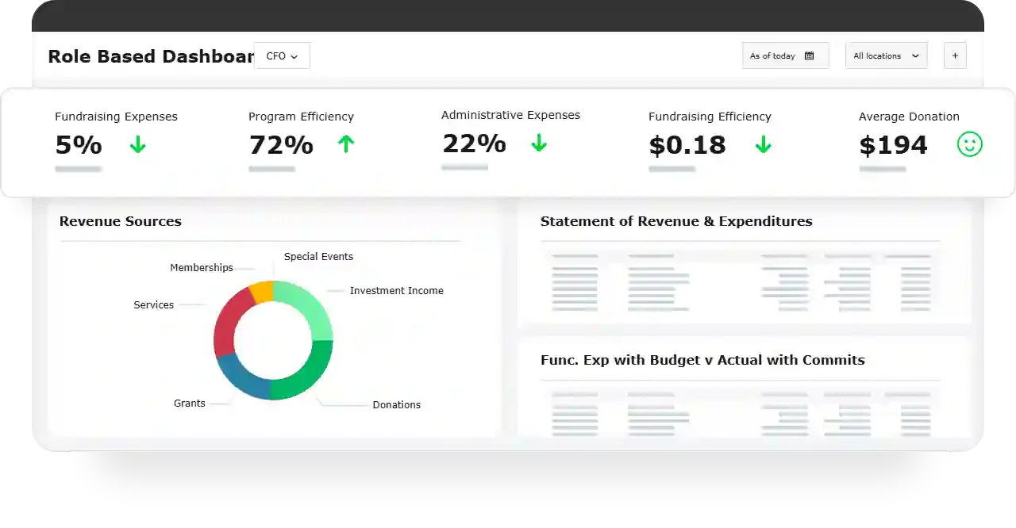The height and width of the screenshot is (528, 1016).
Task: Click the Fundraising Efficiency label
Action: click(710, 117)
